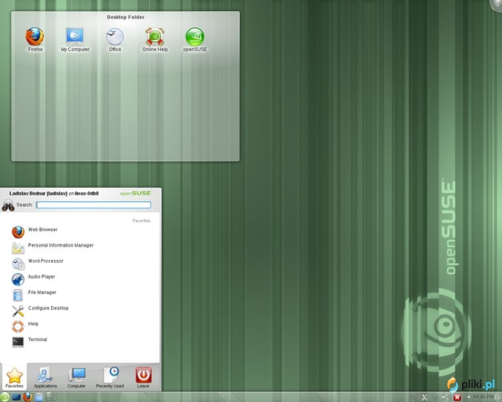Click openSUSE logo in menu header
This screenshot has height=402, width=502.
(x=136, y=193)
